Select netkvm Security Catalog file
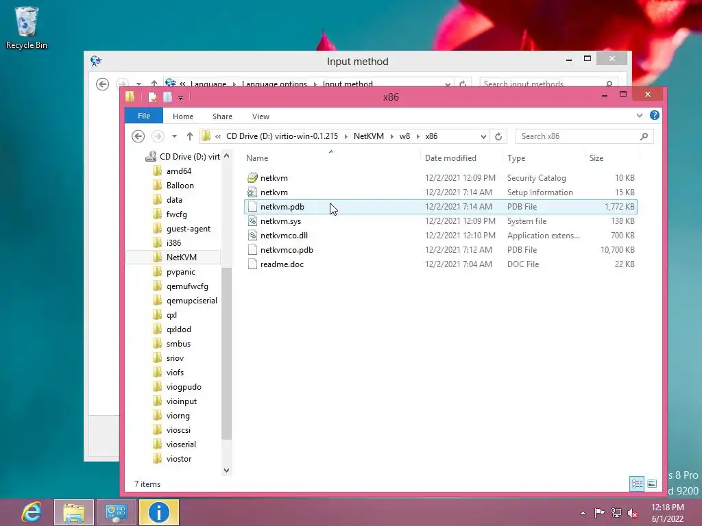 tap(441, 178)
